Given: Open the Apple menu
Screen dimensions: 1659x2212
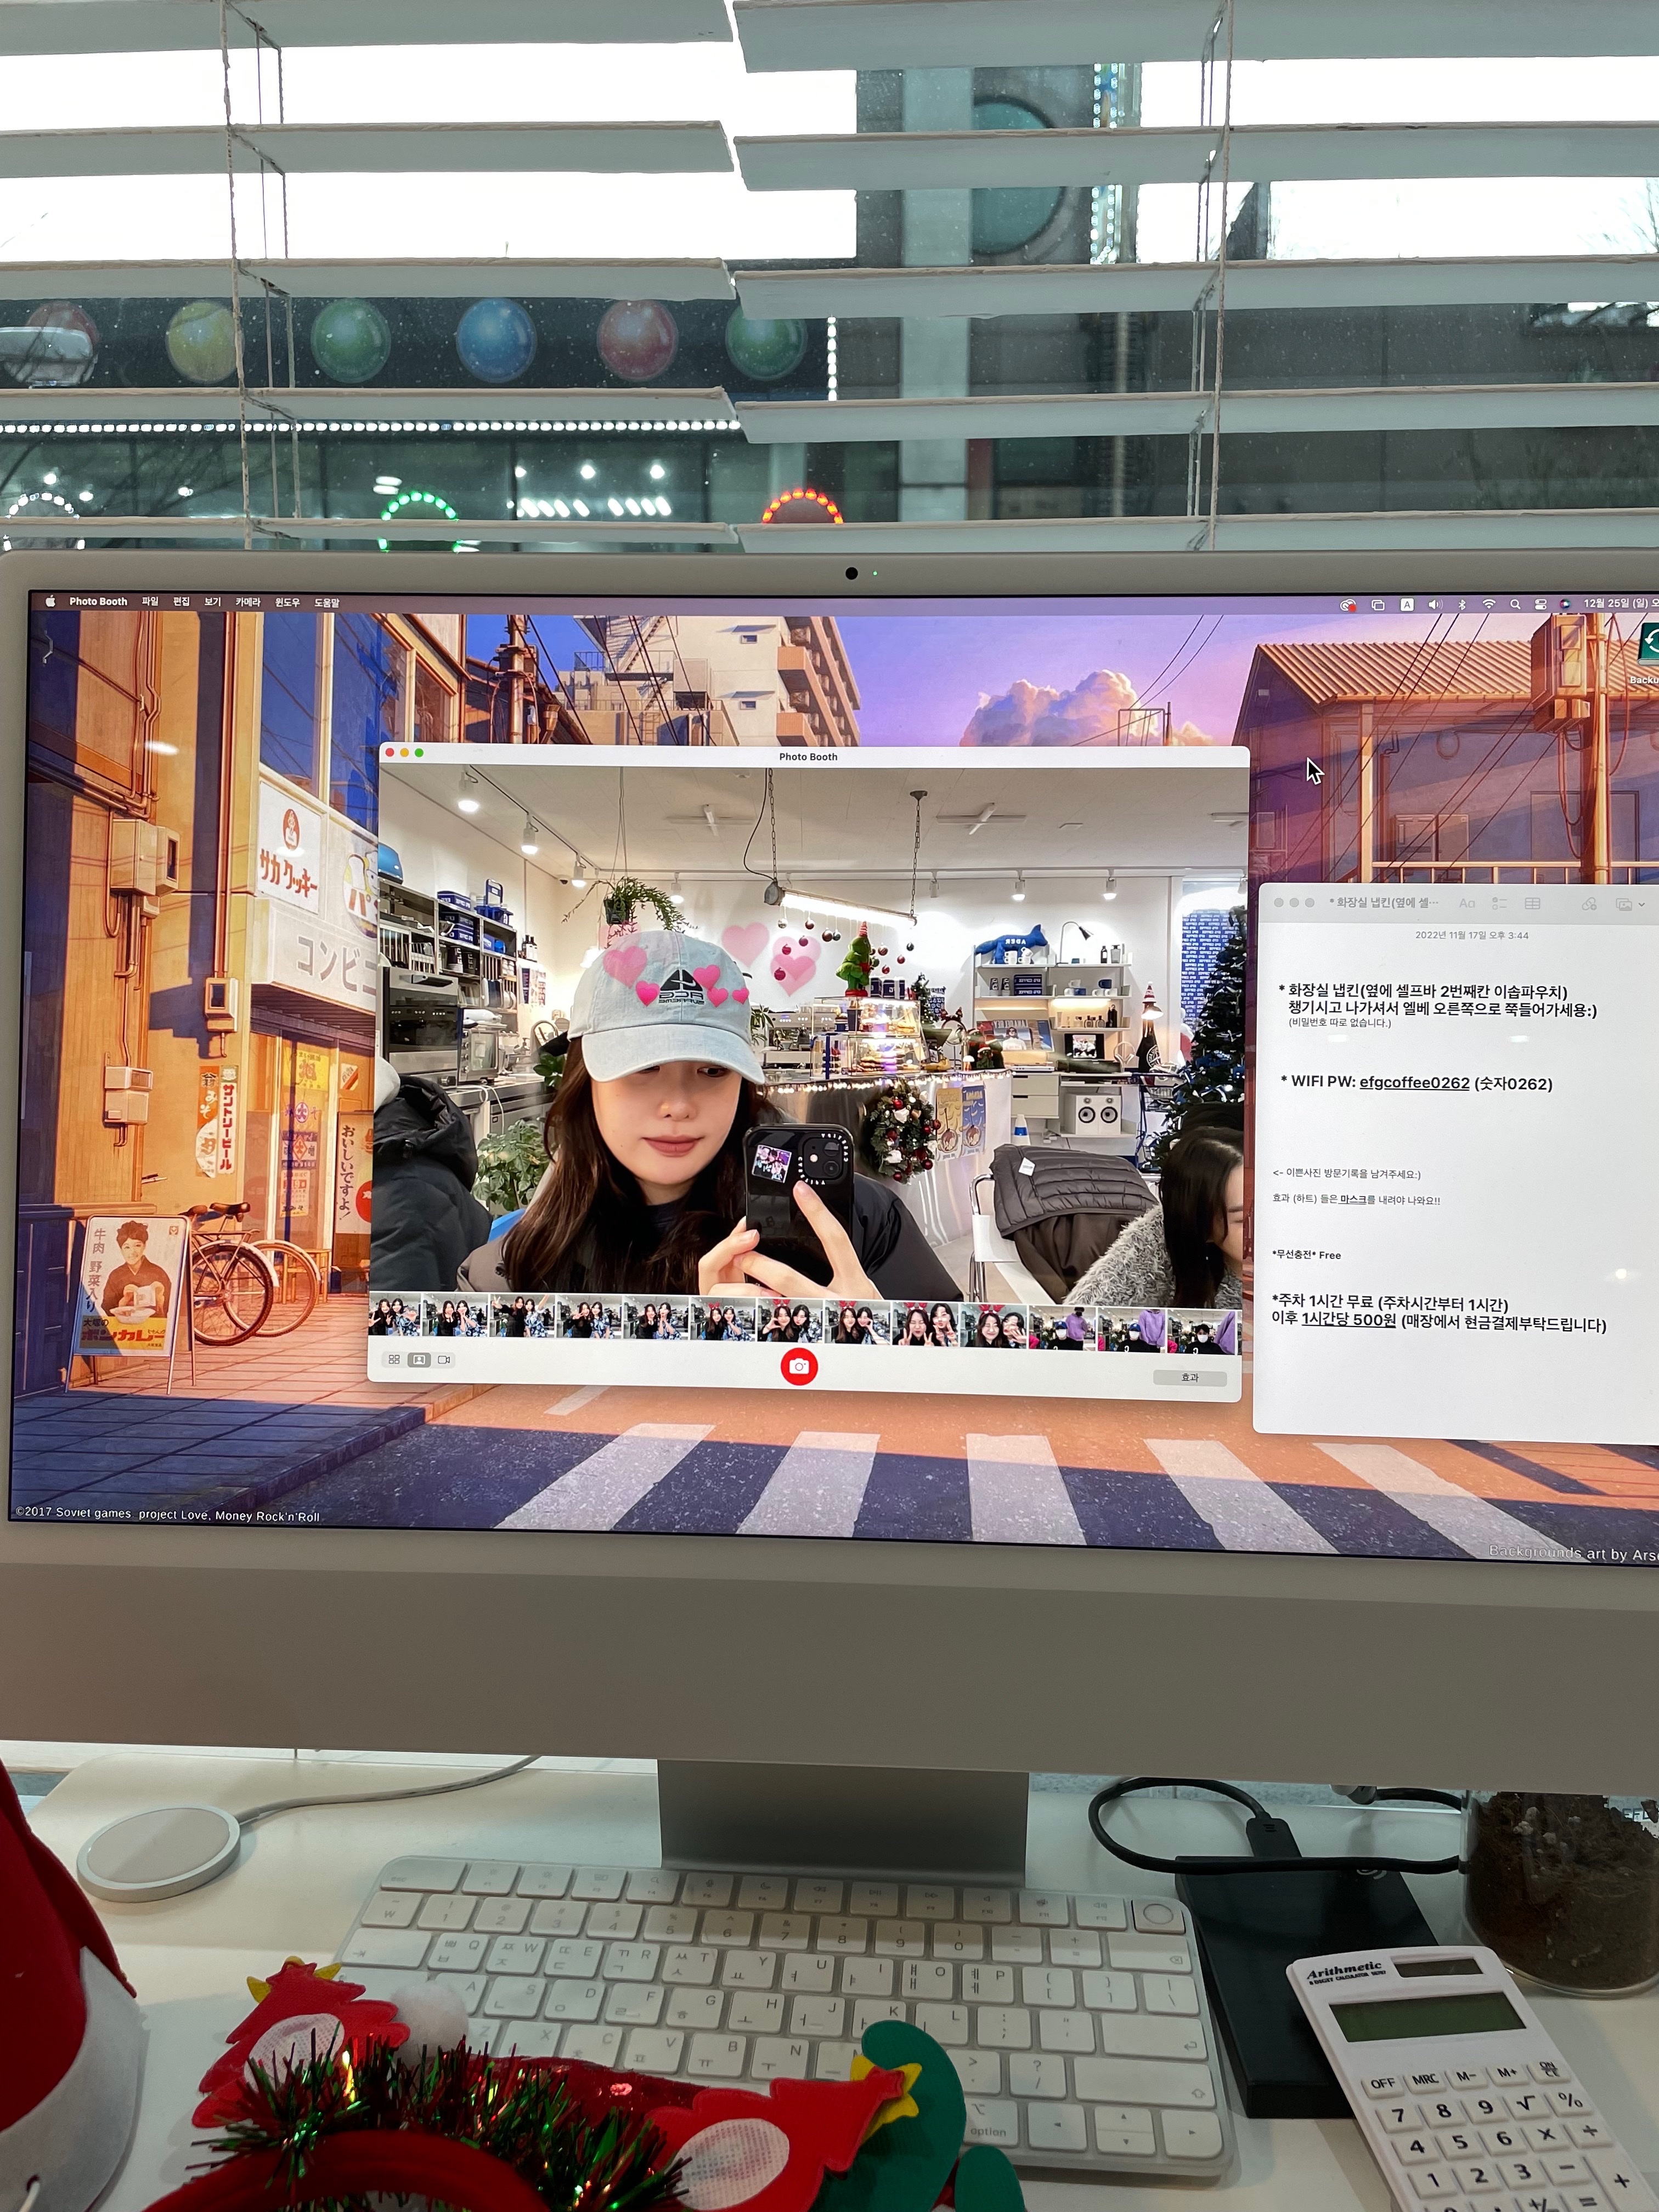Looking at the screenshot, I should (50, 602).
